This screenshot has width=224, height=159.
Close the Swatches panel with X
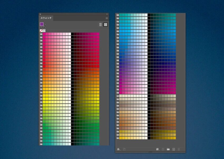click(x=40, y=14)
